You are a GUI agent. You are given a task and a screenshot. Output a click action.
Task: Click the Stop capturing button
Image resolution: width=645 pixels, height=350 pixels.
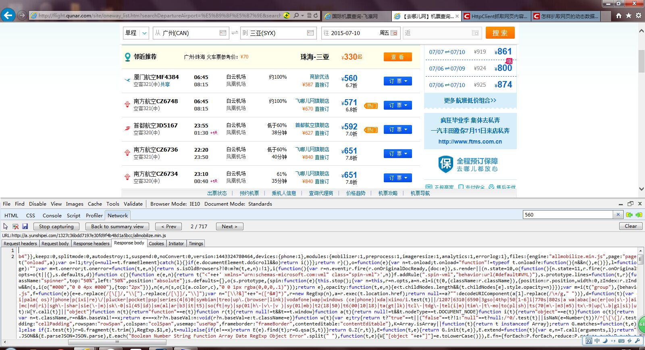point(56,227)
